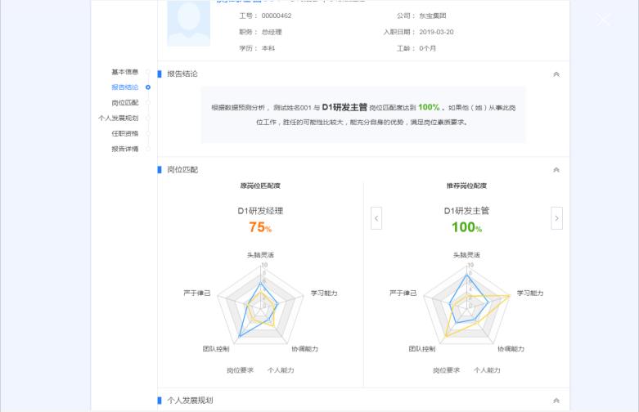Click the 100% match rate in the conclusion
This screenshot has height=412, width=639.
pos(429,107)
